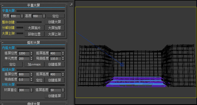Click the 环形大屏 section label
Screen dimensions: 197x105
8,85
